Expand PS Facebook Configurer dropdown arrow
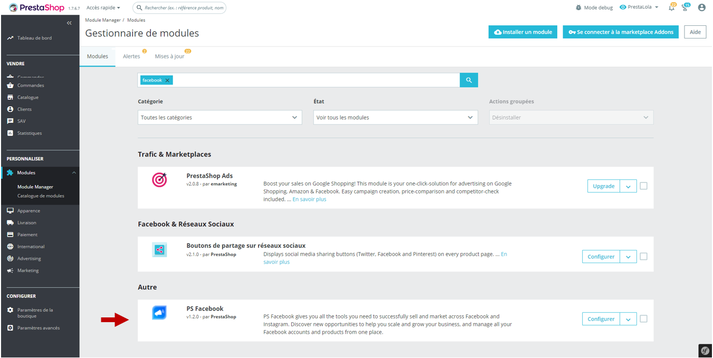Image resolution: width=713 pixels, height=358 pixels. pyautogui.click(x=628, y=319)
